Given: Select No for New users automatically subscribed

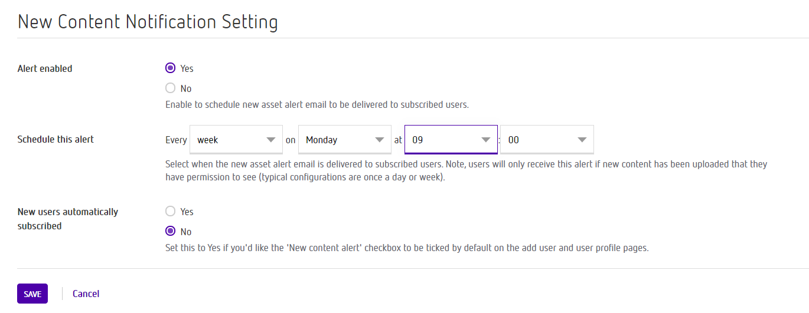Looking at the screenshot, I should (x=171, y=231).
